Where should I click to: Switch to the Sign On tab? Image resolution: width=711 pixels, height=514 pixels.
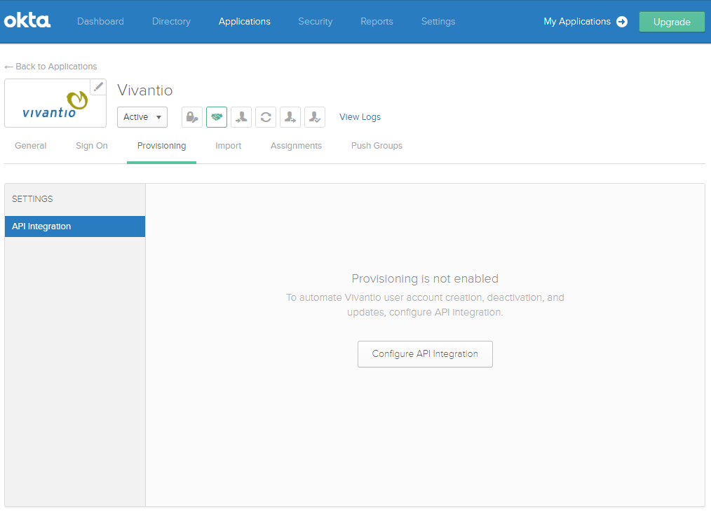pyautogui.click(x=92, y=146)
